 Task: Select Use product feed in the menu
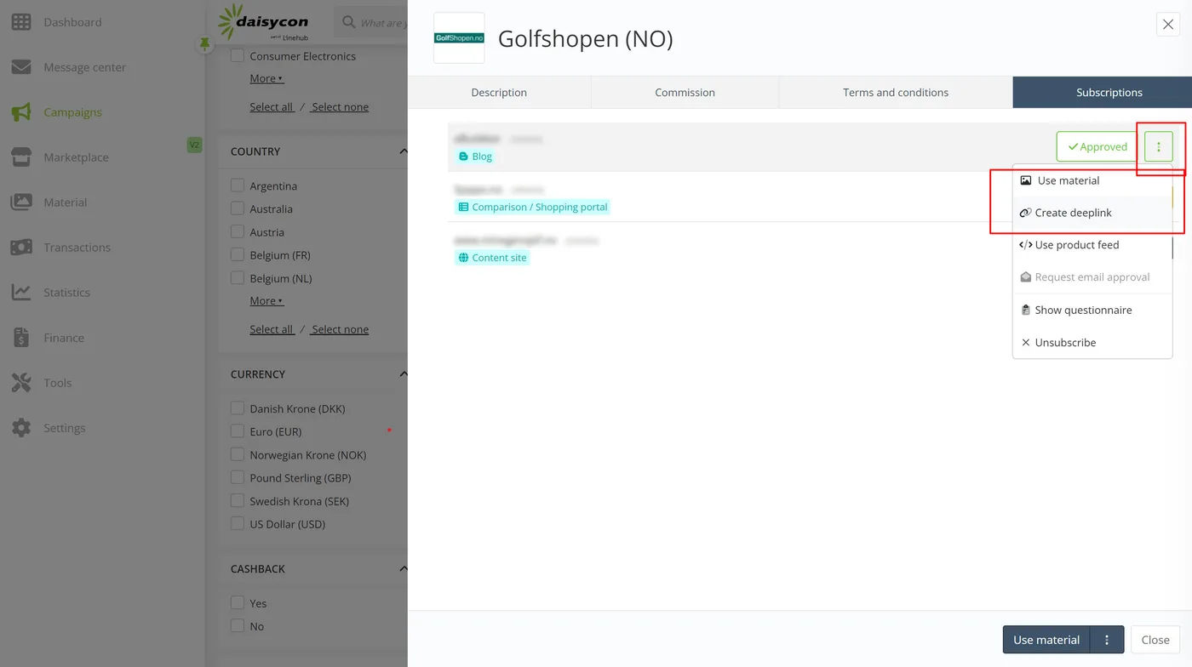pos(1092,245)
